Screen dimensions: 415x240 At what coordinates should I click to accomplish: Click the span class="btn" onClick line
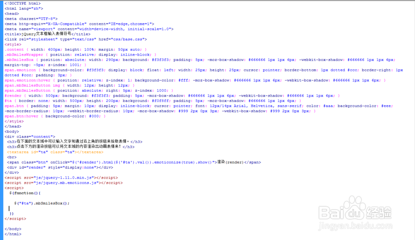134,162
